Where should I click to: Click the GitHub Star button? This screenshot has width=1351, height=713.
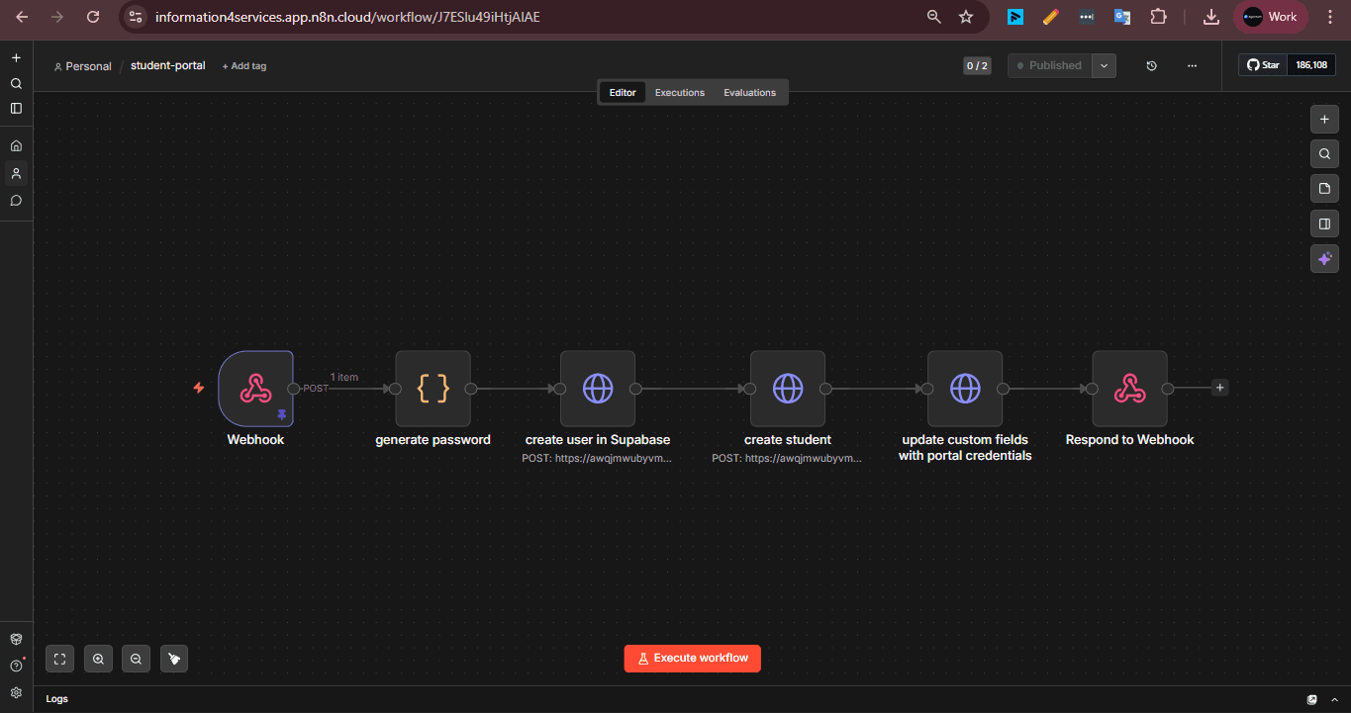(1263, 65)
